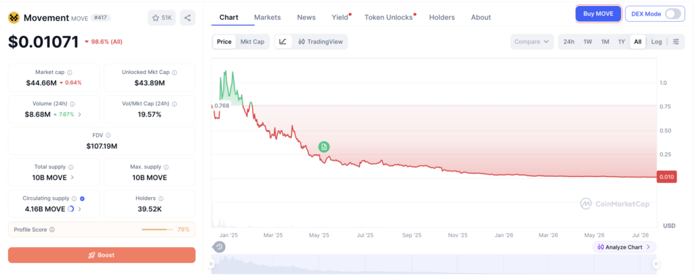Open the Holders tab

[x=442, y=17]
